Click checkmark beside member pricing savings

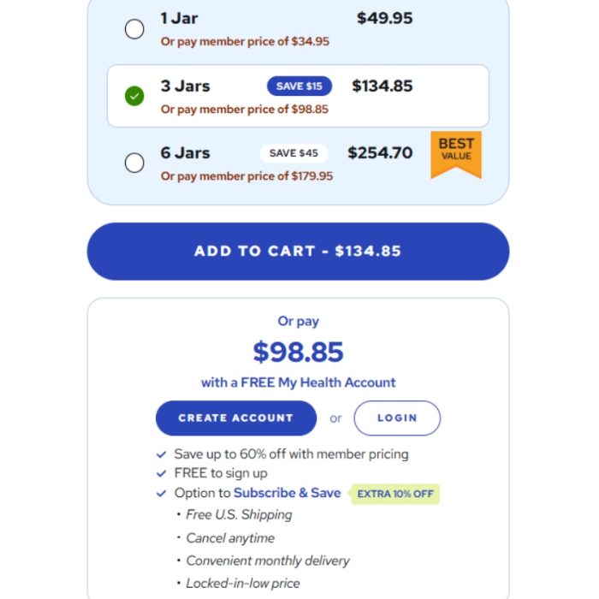[162, 454]
